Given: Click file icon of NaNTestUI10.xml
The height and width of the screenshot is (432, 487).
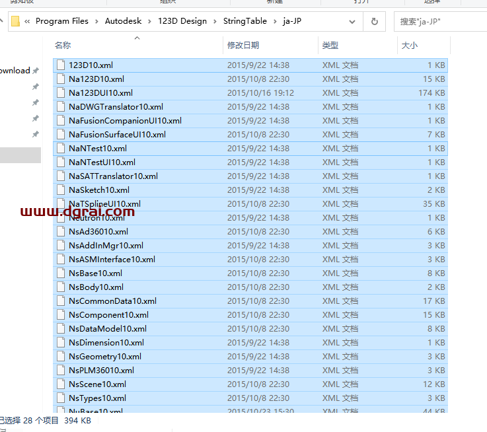Looking at the screenshot, I should (61, 162).
